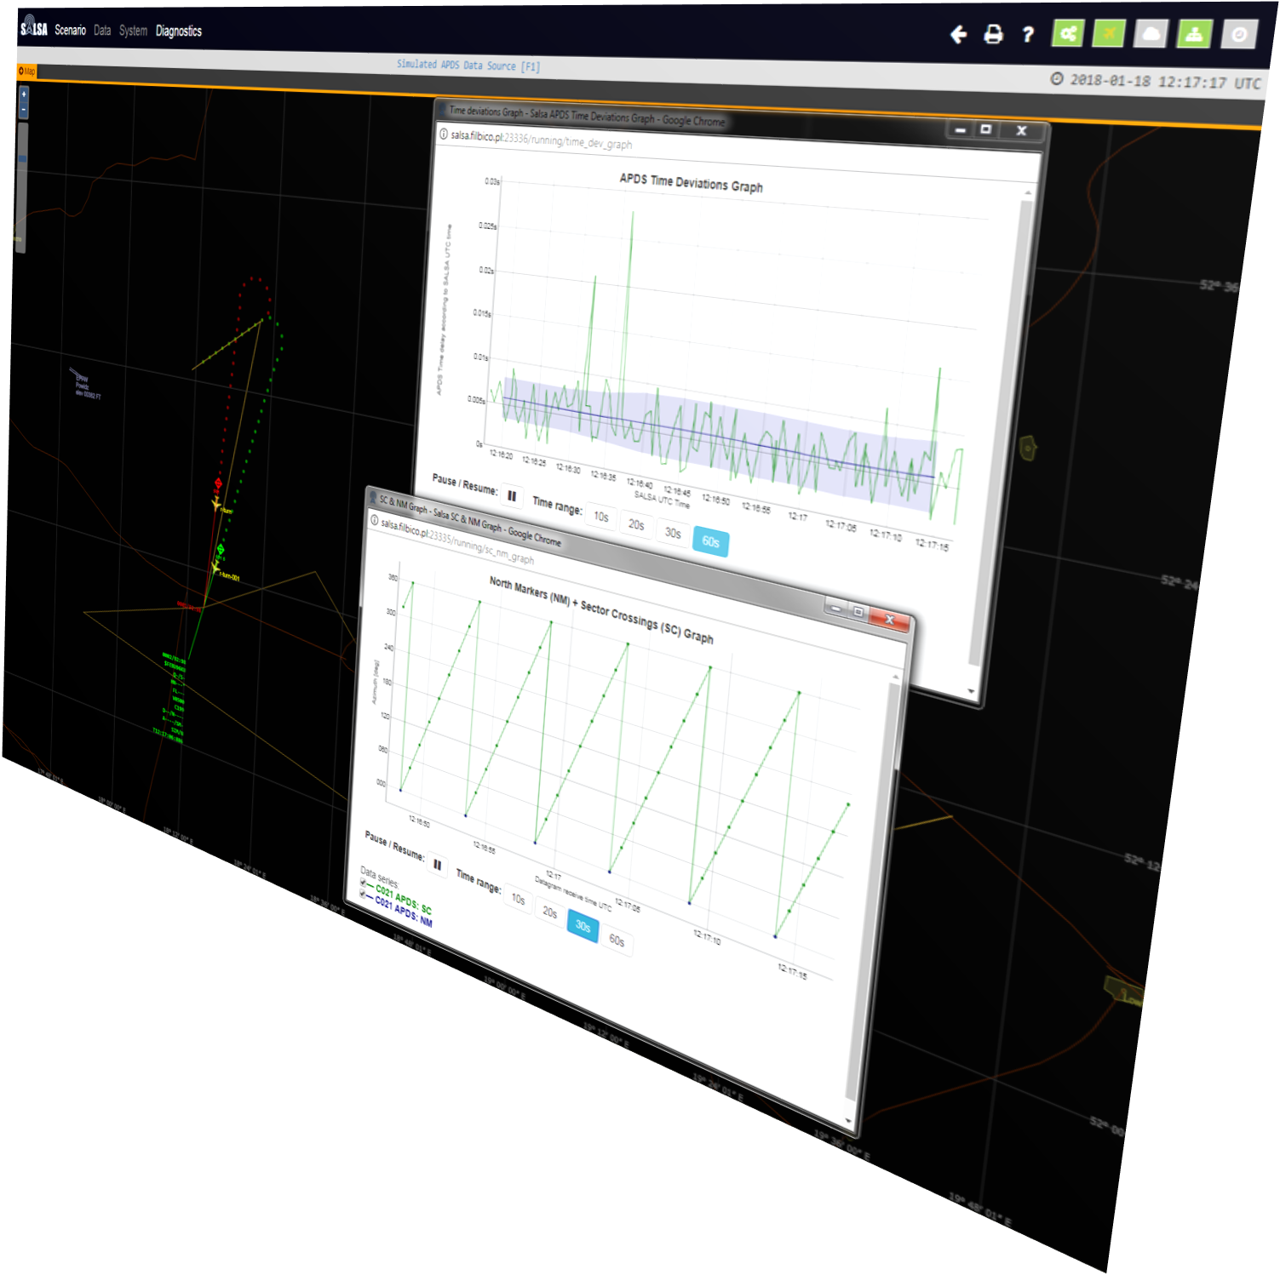Click the map zoom level slider
Image resolution: width=1280 pixels, height=1275 pixels.
[22, 187]
